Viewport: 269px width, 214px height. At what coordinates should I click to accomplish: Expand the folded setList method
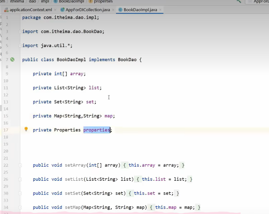pos(20,179)
